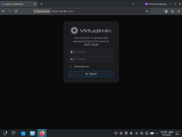This screenshot has width=182, height=137.
Task: Open the Not Secure connection info
Action: (42, 11)
